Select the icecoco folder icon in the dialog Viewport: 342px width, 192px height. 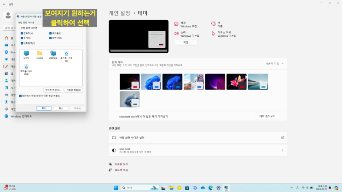pyautogui.click(x=40, y=55)
